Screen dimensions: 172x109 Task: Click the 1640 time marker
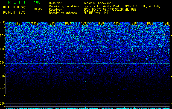click(x=167, y=23)
